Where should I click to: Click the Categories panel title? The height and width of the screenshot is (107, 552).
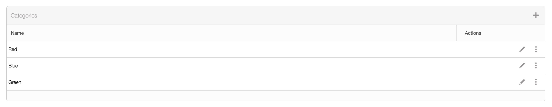[24, 16]
